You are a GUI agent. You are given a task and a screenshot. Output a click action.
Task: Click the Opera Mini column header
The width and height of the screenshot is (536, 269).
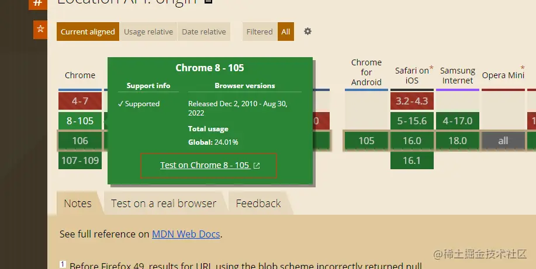(503, 75)
